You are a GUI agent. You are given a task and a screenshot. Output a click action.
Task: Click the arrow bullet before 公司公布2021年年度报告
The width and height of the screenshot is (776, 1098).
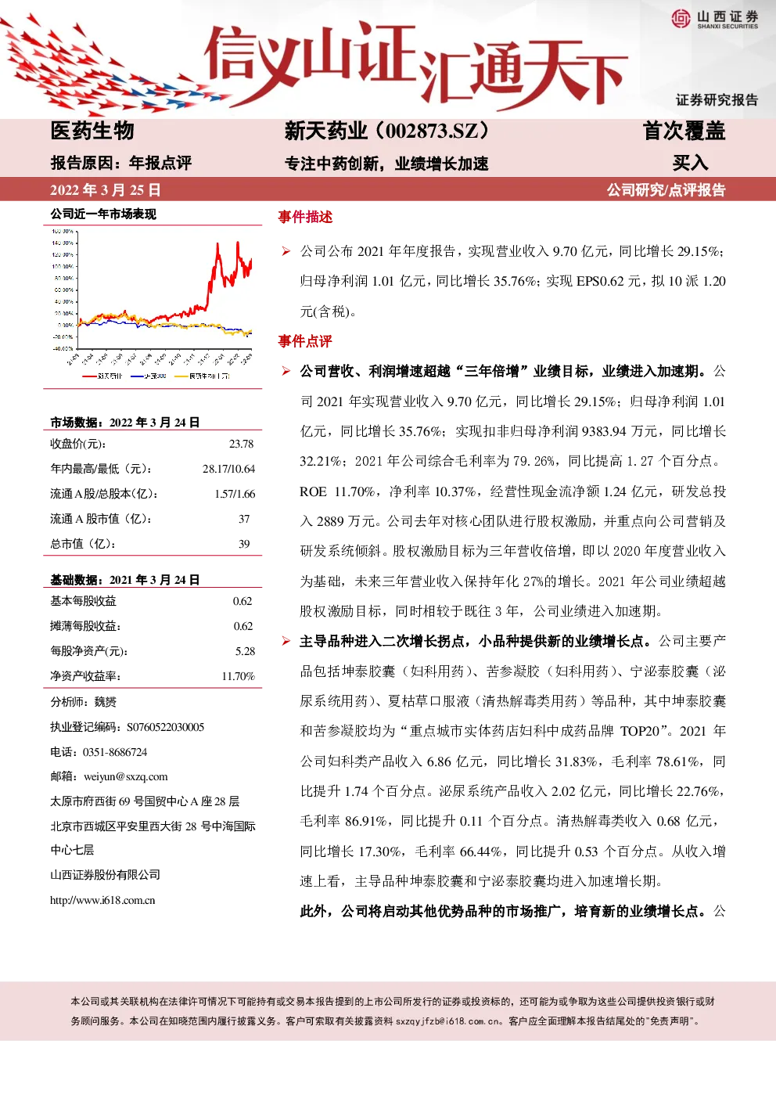click(x=286, y=251)
